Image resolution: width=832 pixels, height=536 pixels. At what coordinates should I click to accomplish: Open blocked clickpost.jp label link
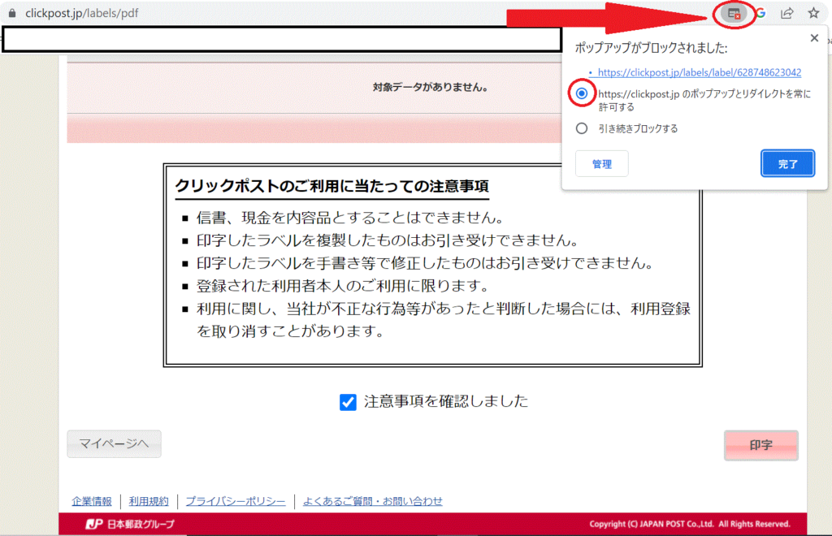700,72
